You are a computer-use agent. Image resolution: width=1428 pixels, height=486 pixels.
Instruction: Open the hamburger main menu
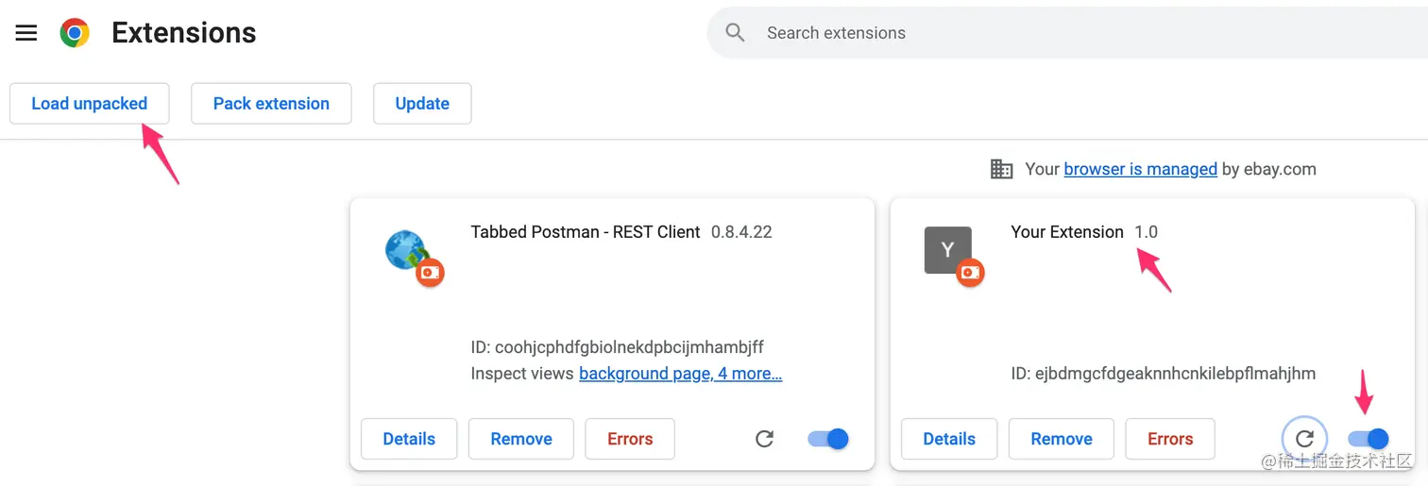point(26,33)
